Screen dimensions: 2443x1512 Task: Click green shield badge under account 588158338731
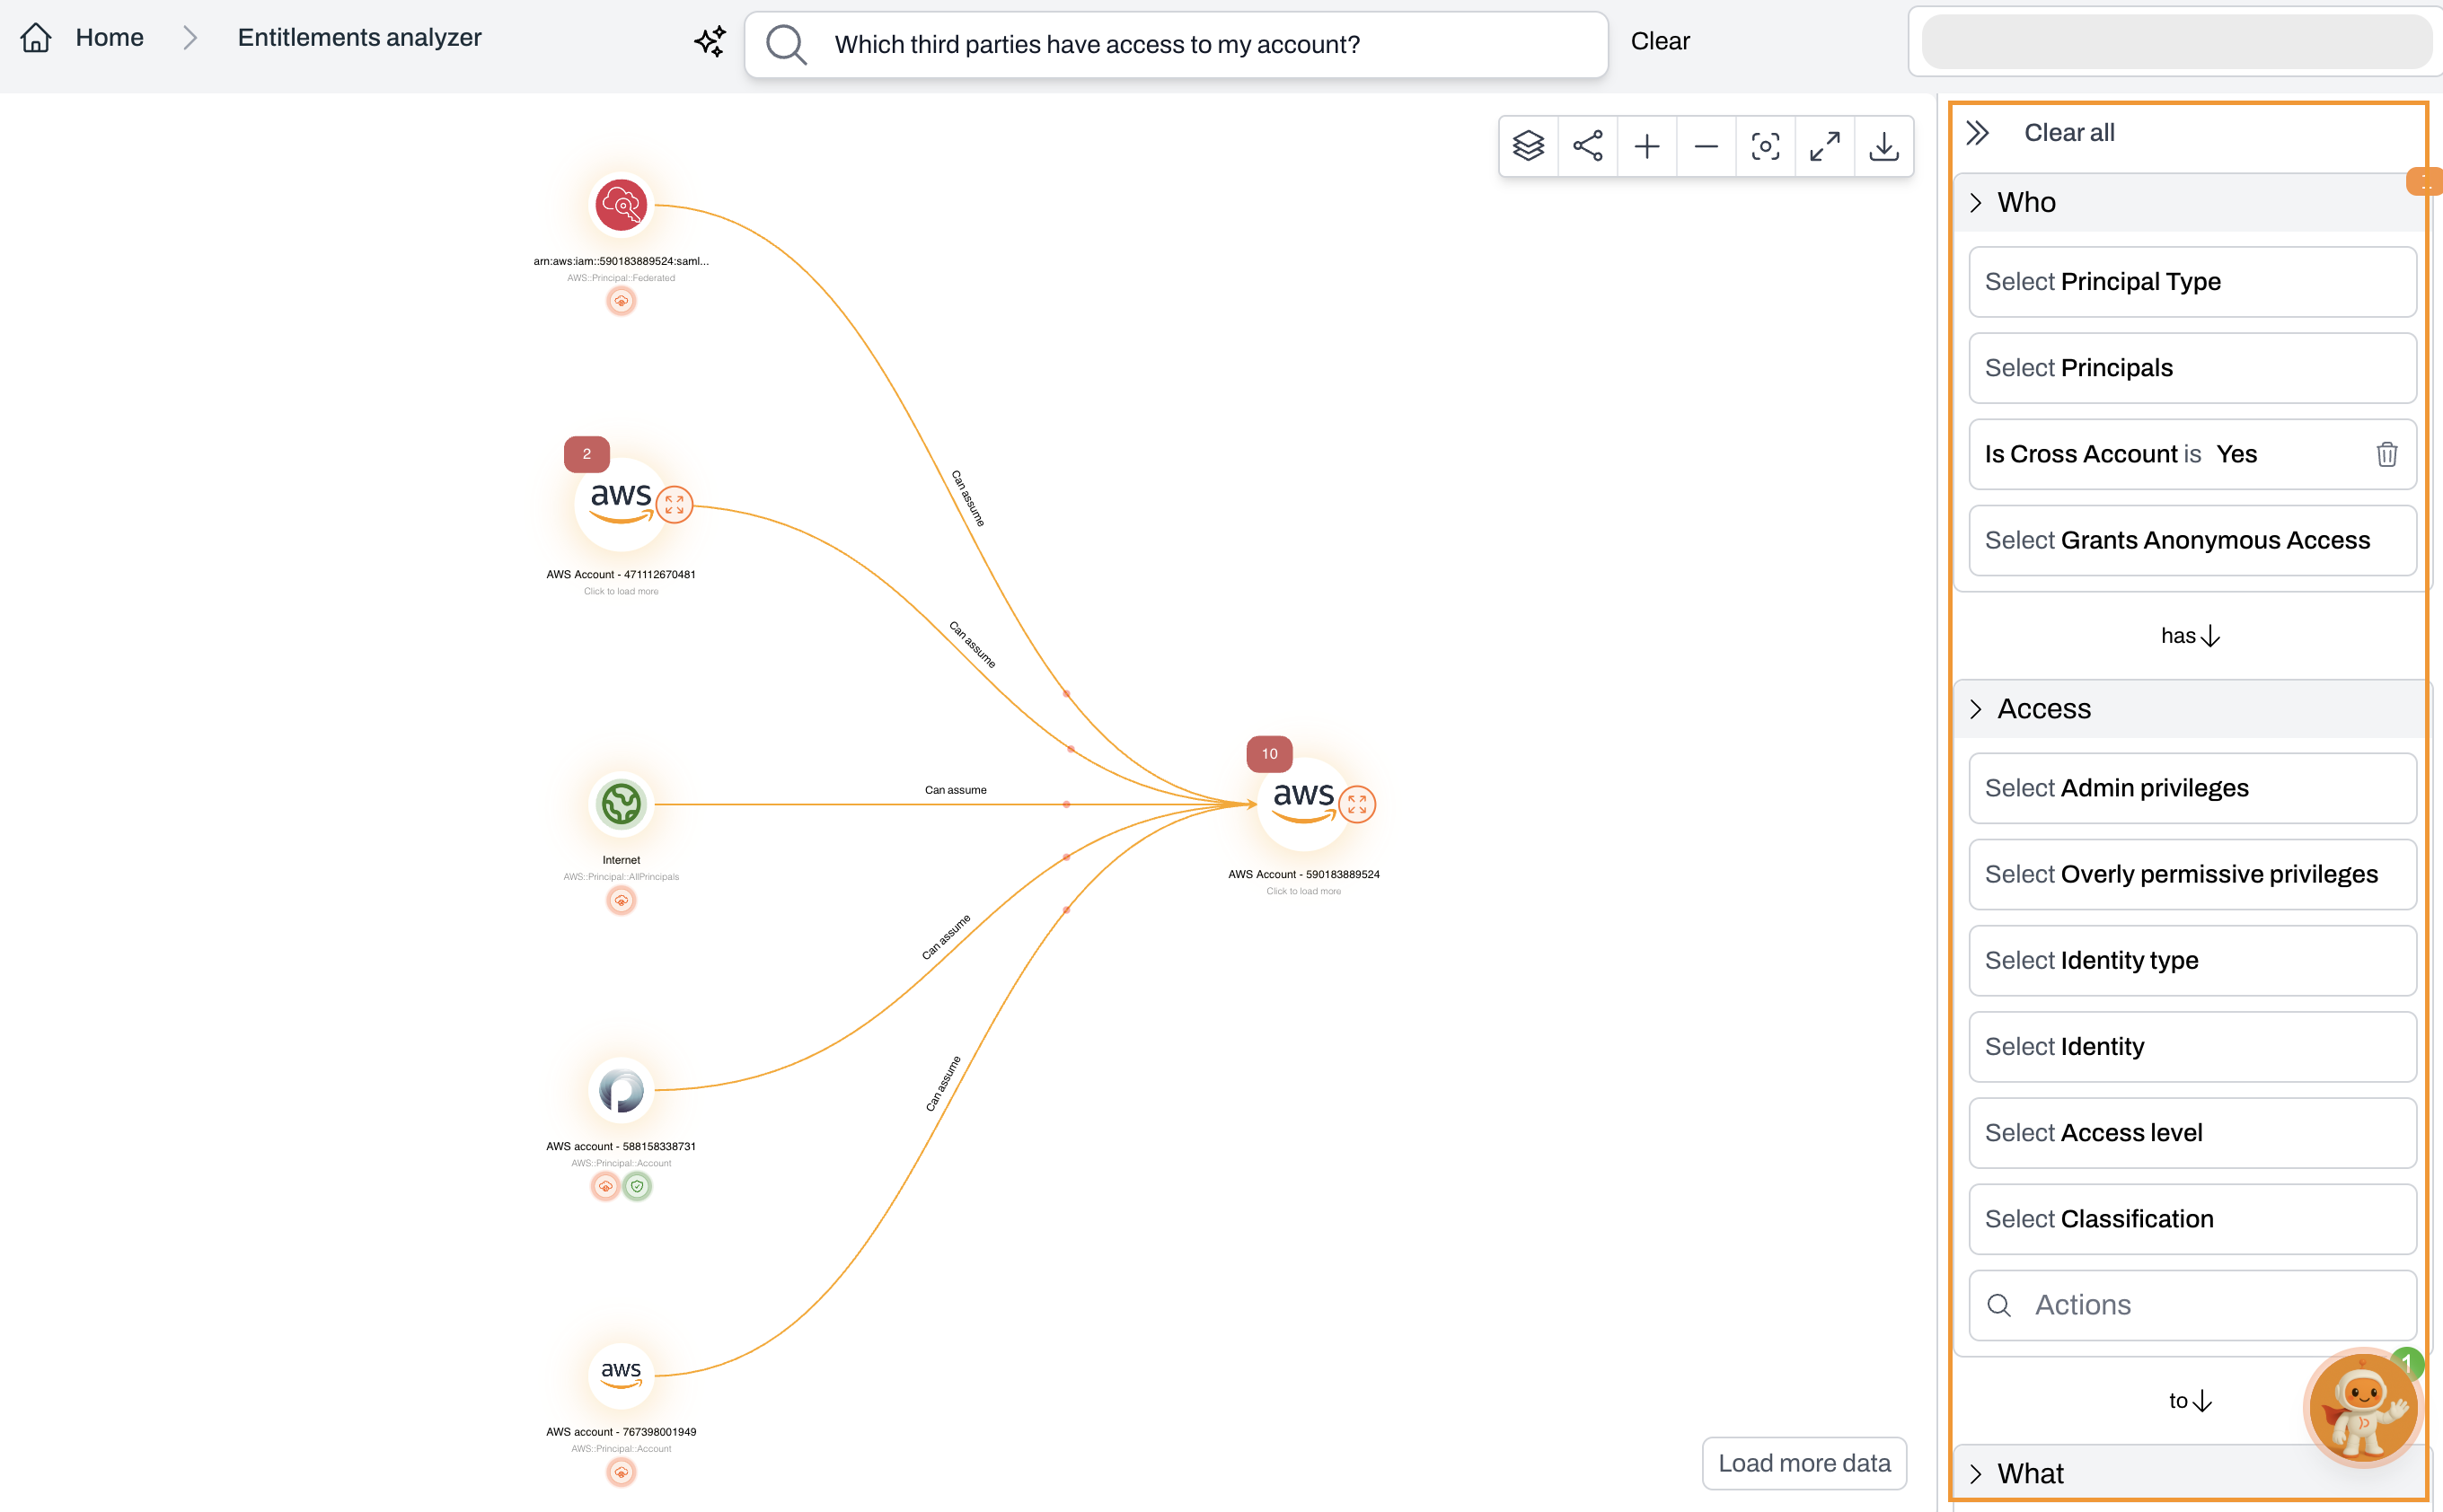point(638,1187)
